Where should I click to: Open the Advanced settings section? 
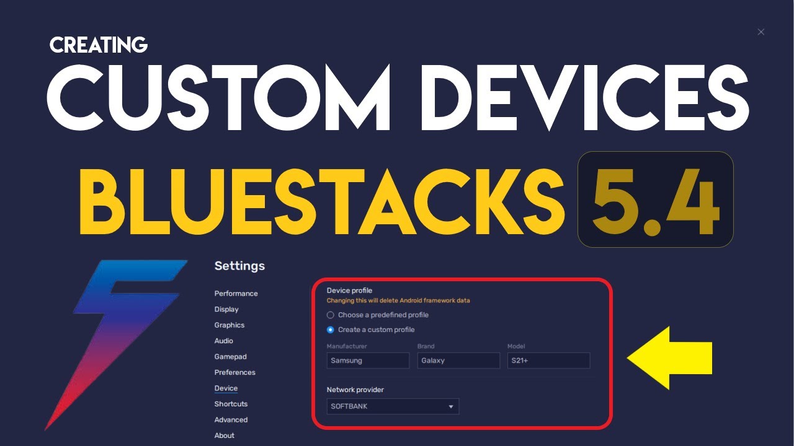[231, 420]
